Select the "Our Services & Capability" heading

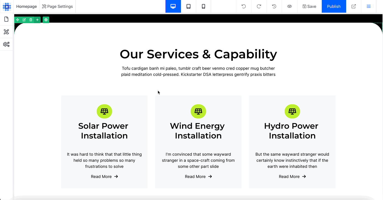pyautogui.click(x=198, y=54)
